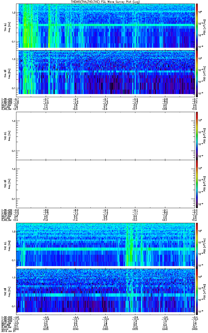208x333 pixels.
Task: Click the MLT_SM row label under THE panels
Action: click(6, 325)
